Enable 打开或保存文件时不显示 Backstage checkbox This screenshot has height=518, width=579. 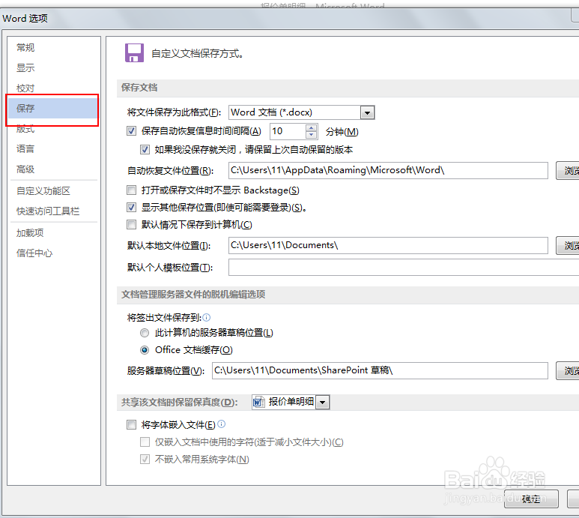[131, 190]
